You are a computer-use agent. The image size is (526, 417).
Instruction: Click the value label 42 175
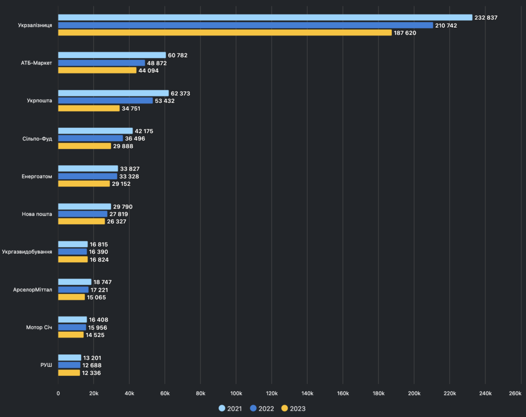point(144,131)
